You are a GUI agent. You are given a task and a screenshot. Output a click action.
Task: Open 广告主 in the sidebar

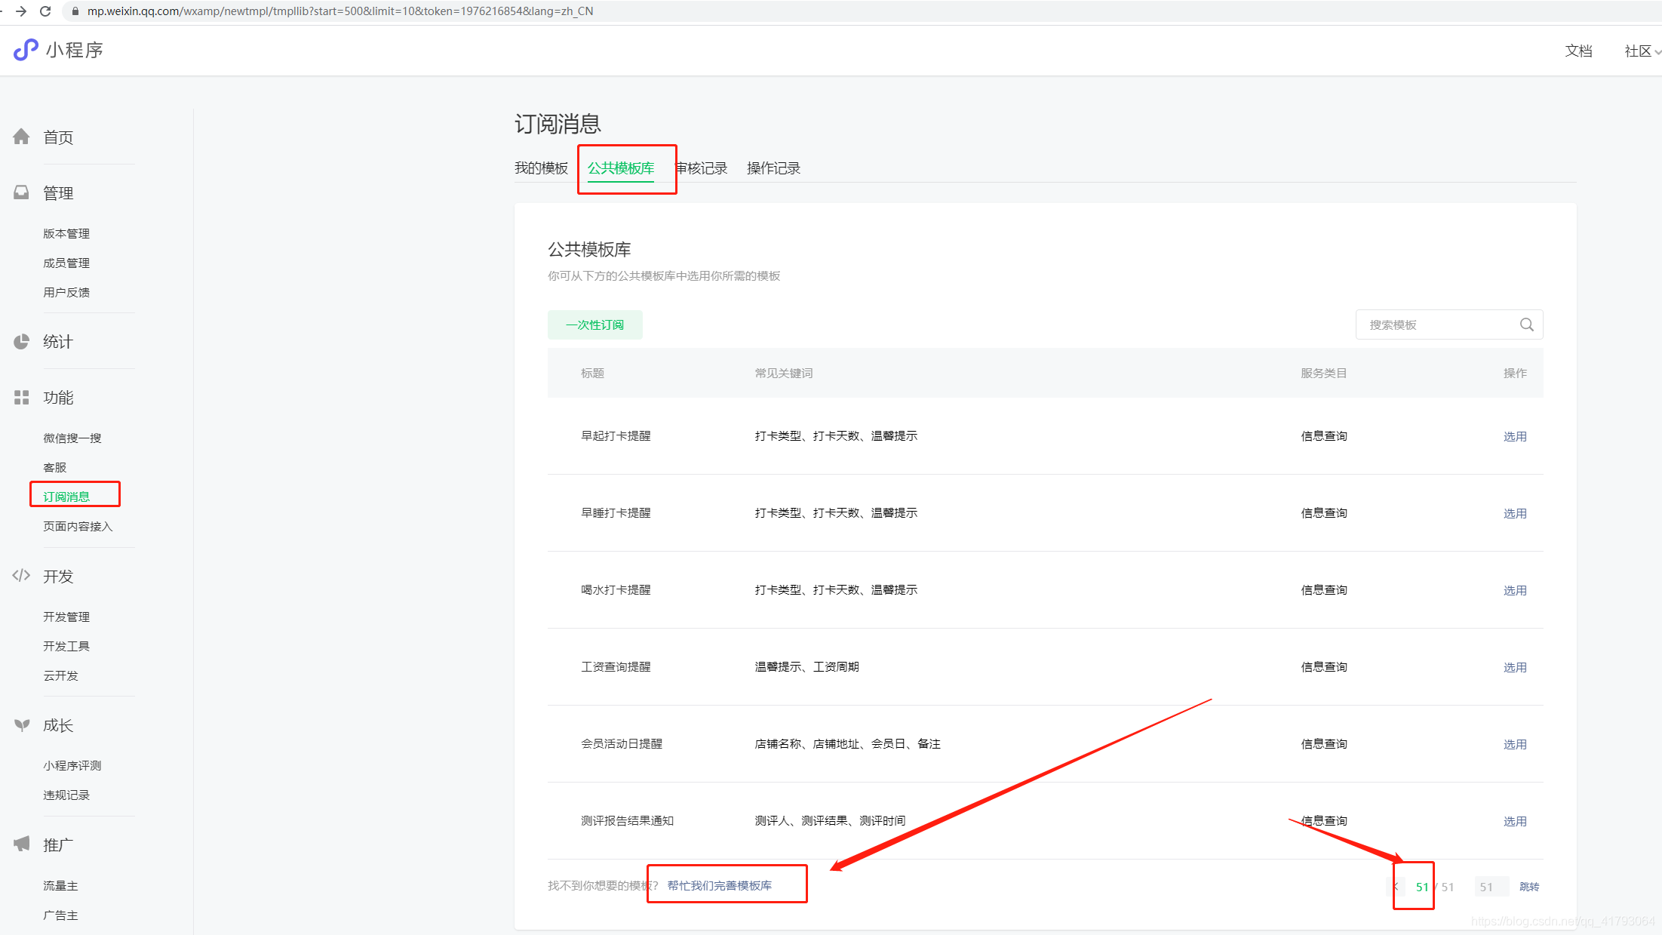[x=60, y=915]
